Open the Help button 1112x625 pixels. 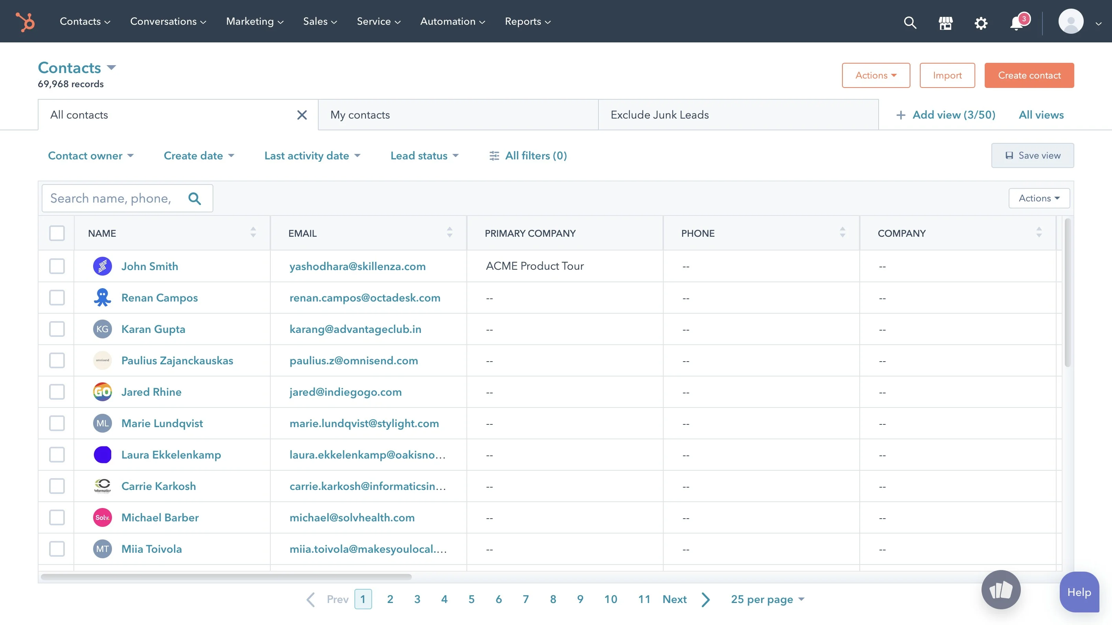point(1079,592)
